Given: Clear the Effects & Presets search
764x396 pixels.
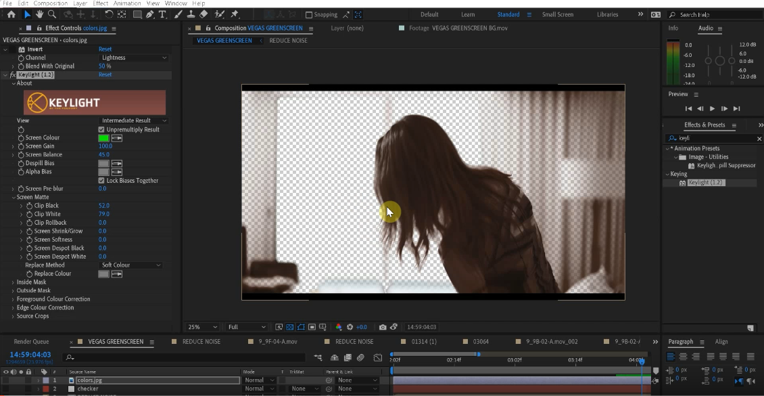Looking at the screenshot, I should tap(759, 139).
